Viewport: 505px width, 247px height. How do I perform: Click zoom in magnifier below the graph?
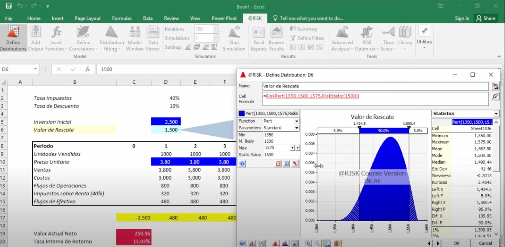click(308, 243)
